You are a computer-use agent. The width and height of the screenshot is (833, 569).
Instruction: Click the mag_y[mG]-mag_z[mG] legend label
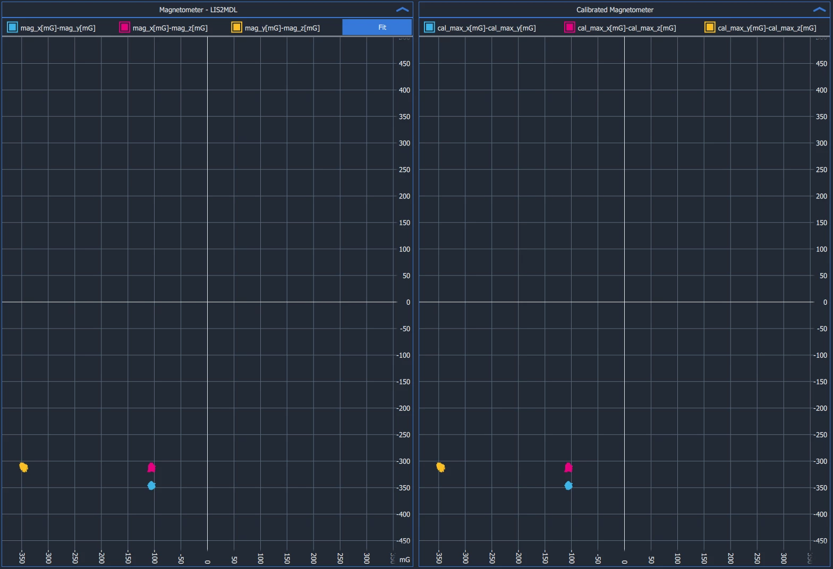(x=282, y=28)
